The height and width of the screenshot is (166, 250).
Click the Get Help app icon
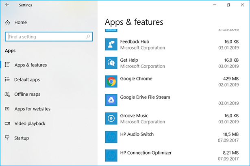111,63
